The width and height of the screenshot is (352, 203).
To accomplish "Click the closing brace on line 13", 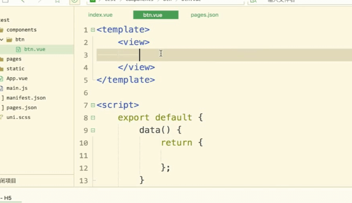I will point(142,180).
